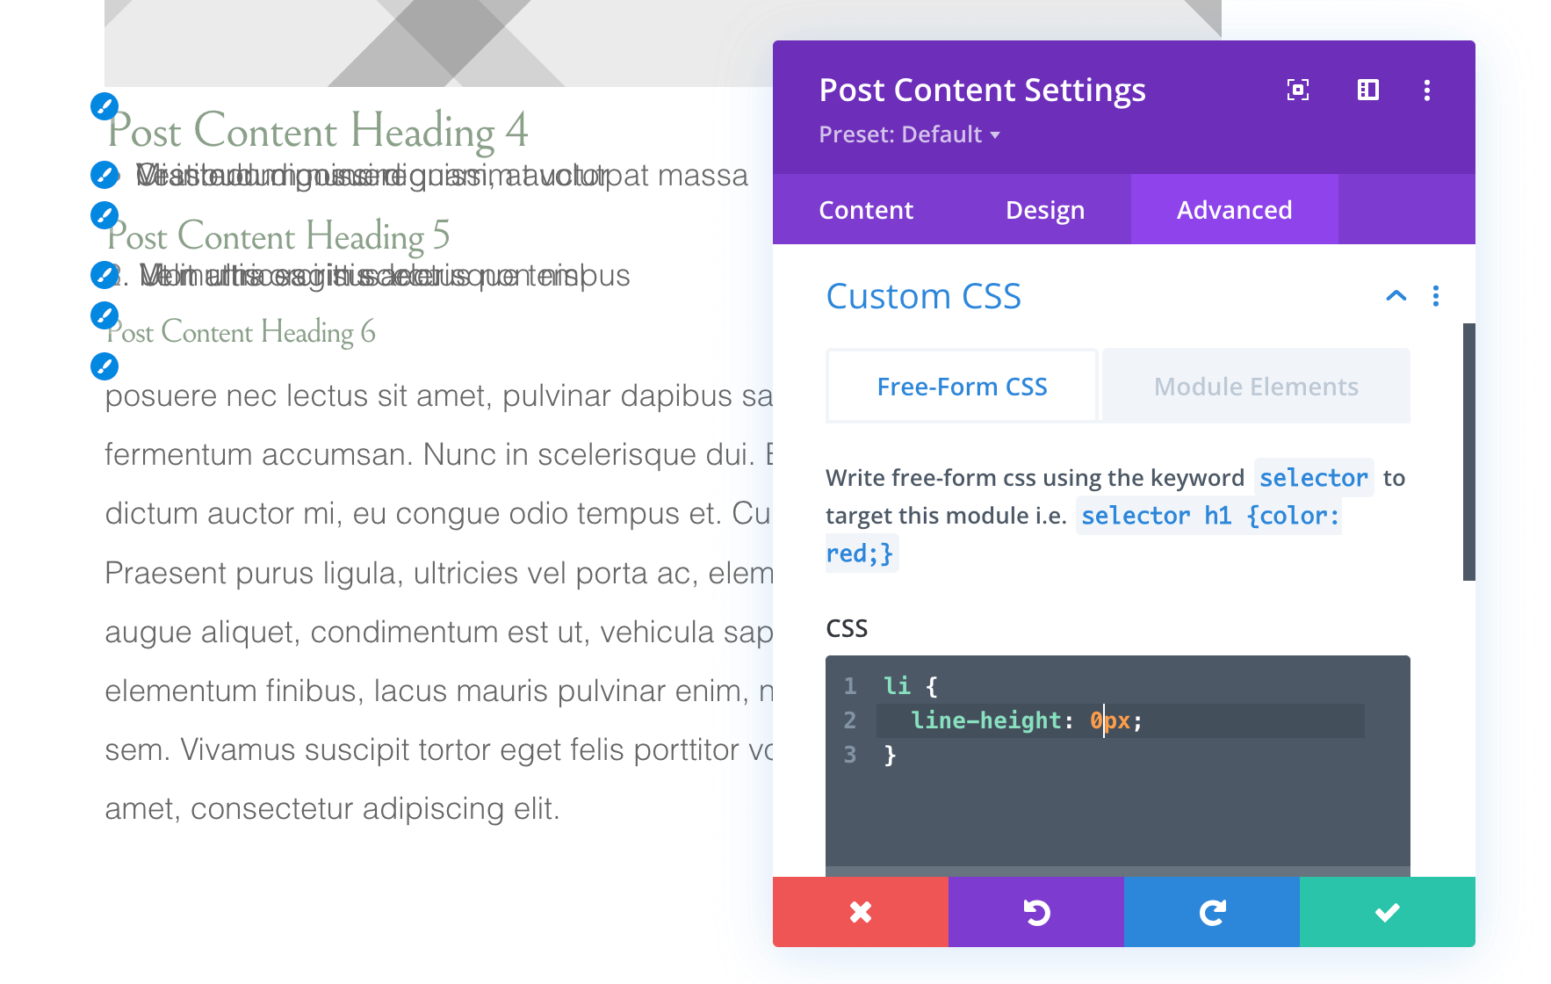Collapse the Custom CSS section chevron
This screenshot has height=984, width=1551.
pos(1396,296)
